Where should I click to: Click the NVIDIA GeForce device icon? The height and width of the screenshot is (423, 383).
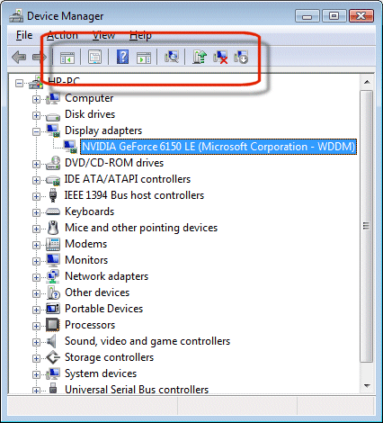71,147
